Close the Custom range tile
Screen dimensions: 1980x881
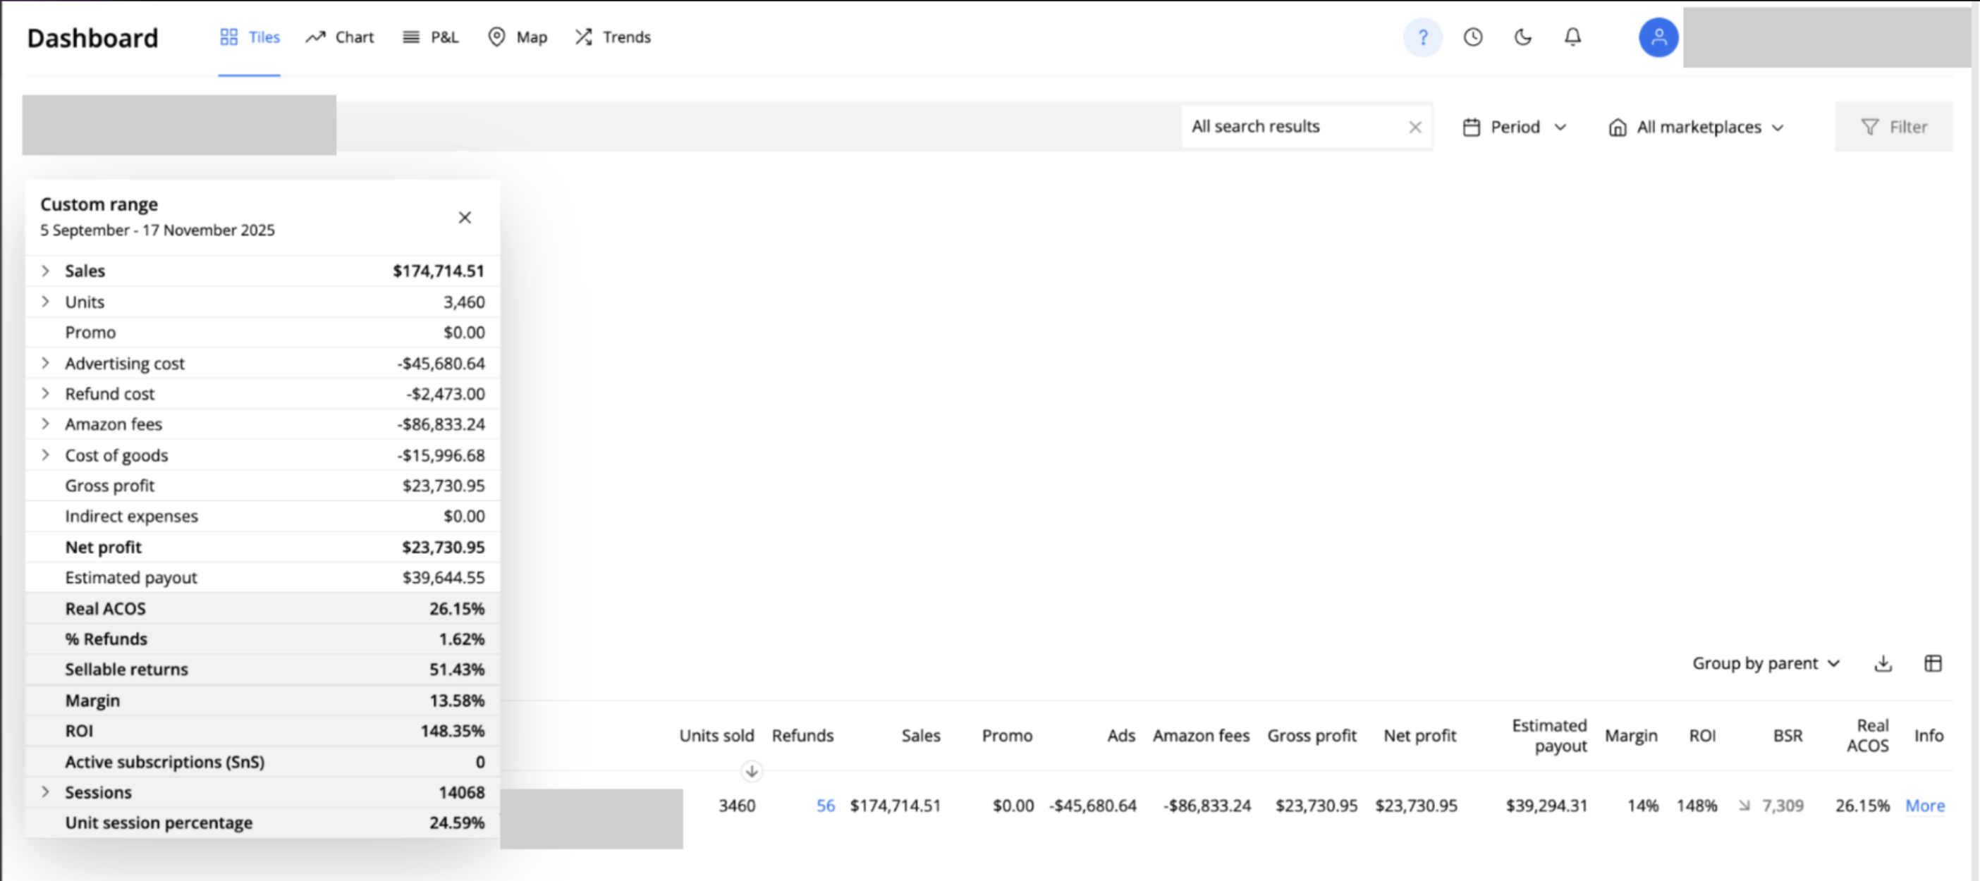point(464,217)
